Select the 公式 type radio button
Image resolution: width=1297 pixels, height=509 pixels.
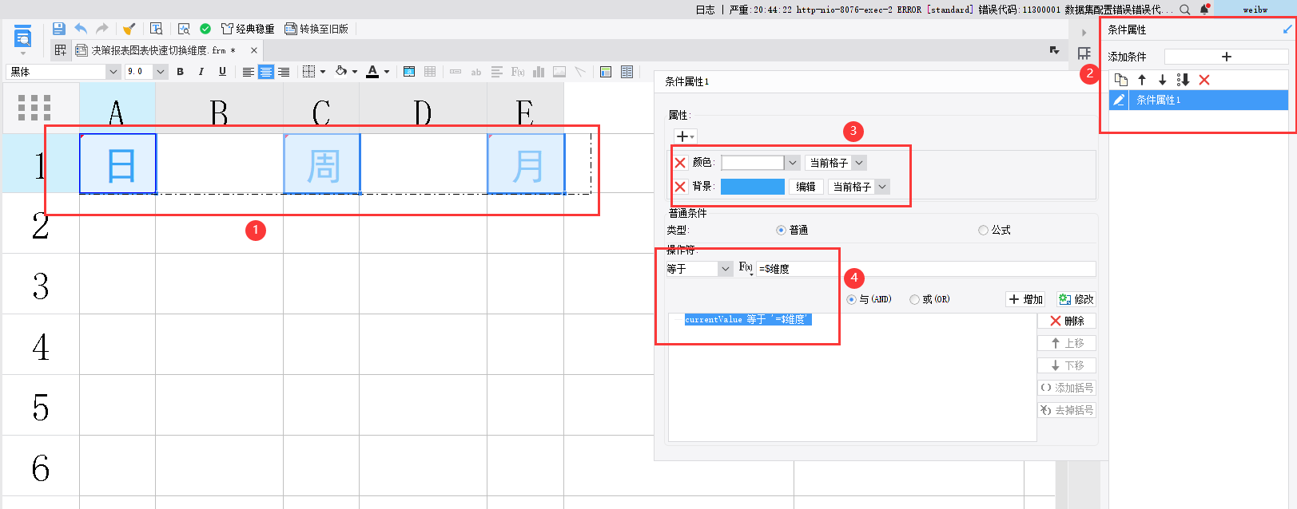coord(983,230)
